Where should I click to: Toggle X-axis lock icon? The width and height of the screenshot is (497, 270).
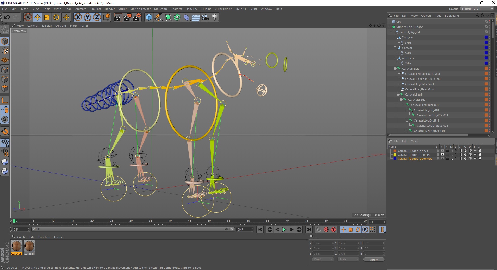[x=78, y=17]
